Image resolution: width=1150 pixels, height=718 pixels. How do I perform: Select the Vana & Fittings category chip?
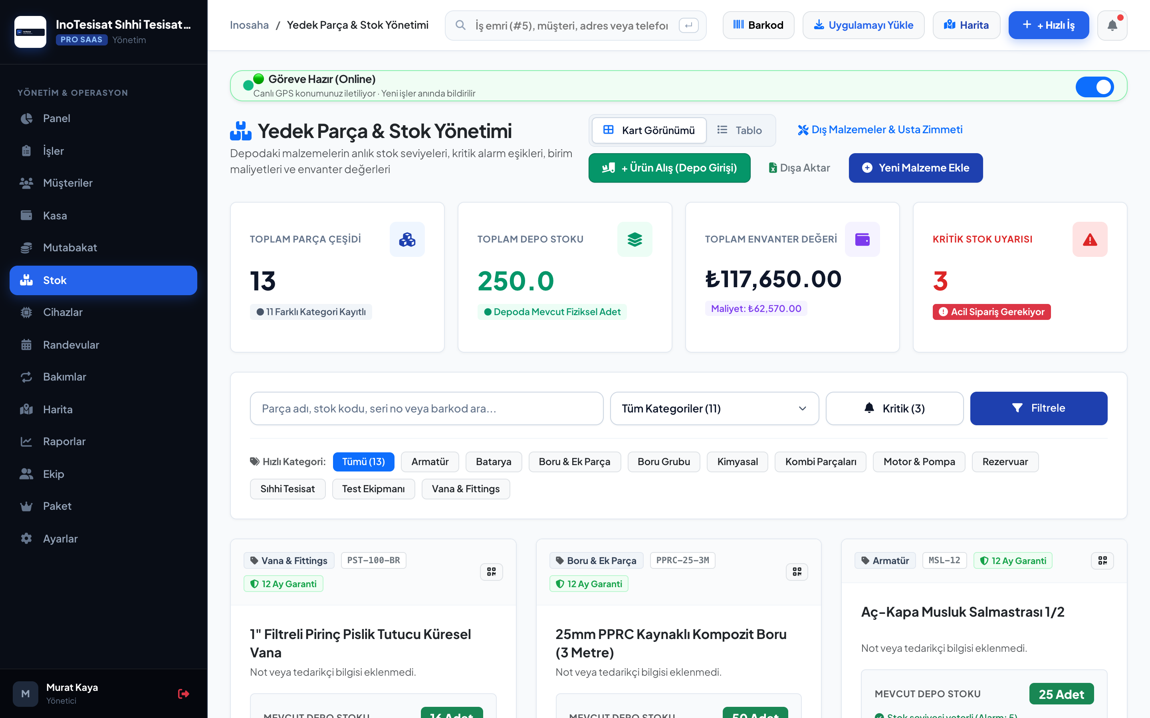click(466, 489)
